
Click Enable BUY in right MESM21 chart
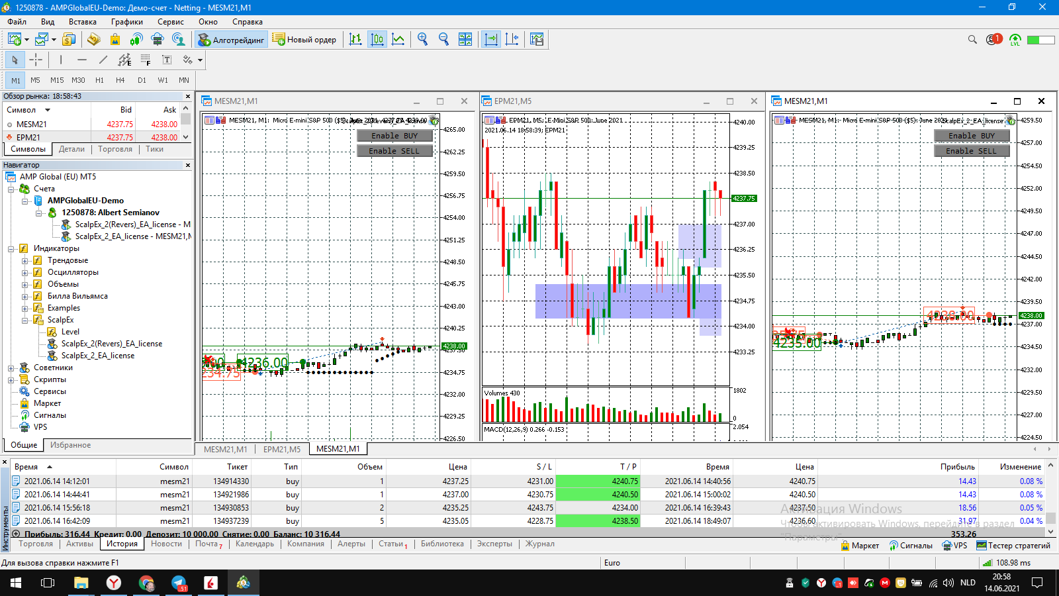[x=972, y=136]
